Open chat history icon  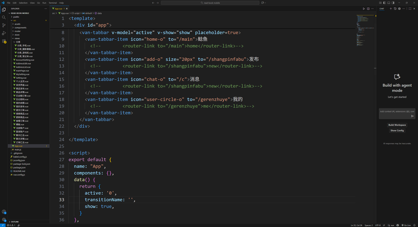(395, 8)
